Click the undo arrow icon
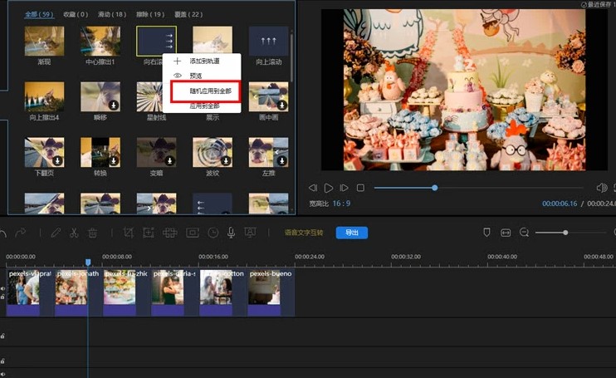616x378 pixels. 4,233
